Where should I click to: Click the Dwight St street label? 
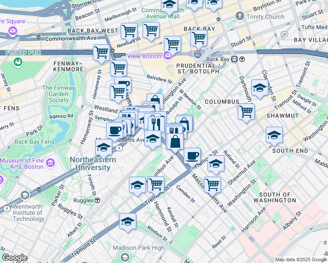coord(307,100)
